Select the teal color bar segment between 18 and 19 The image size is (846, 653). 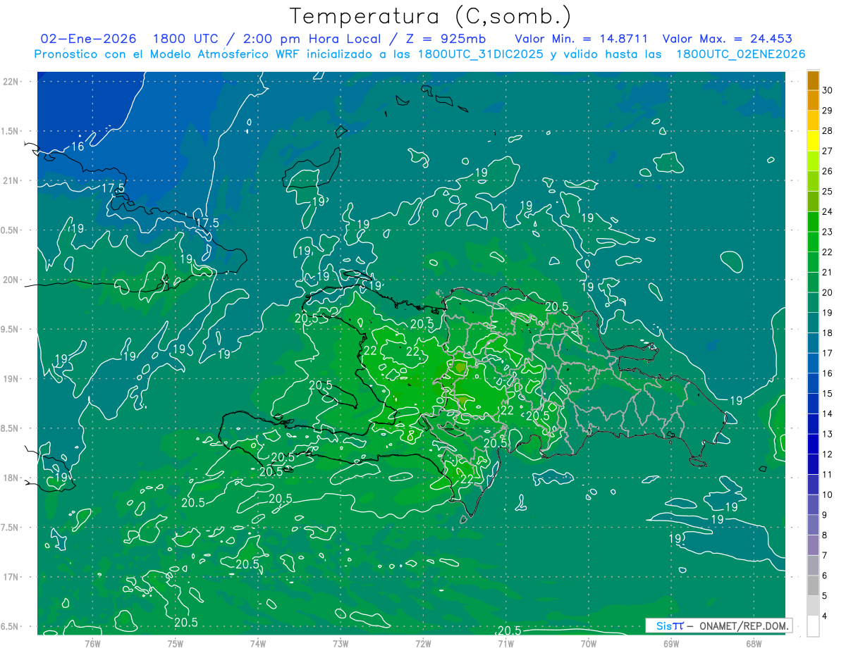[x=813, y=323]
